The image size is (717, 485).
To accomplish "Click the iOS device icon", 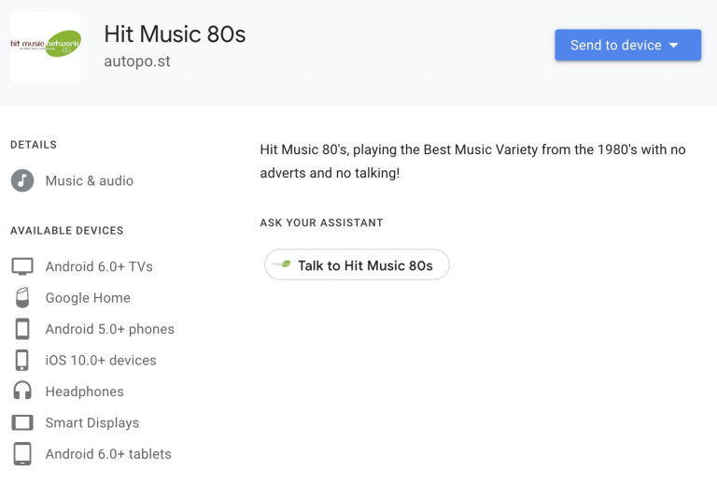I will [x=22, y=360].
